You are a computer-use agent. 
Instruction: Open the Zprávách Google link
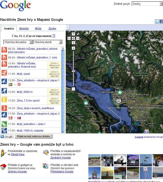coord(61,157)
